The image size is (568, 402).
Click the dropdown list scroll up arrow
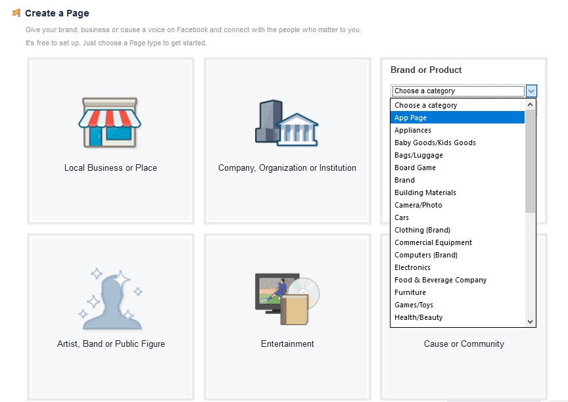531,104
